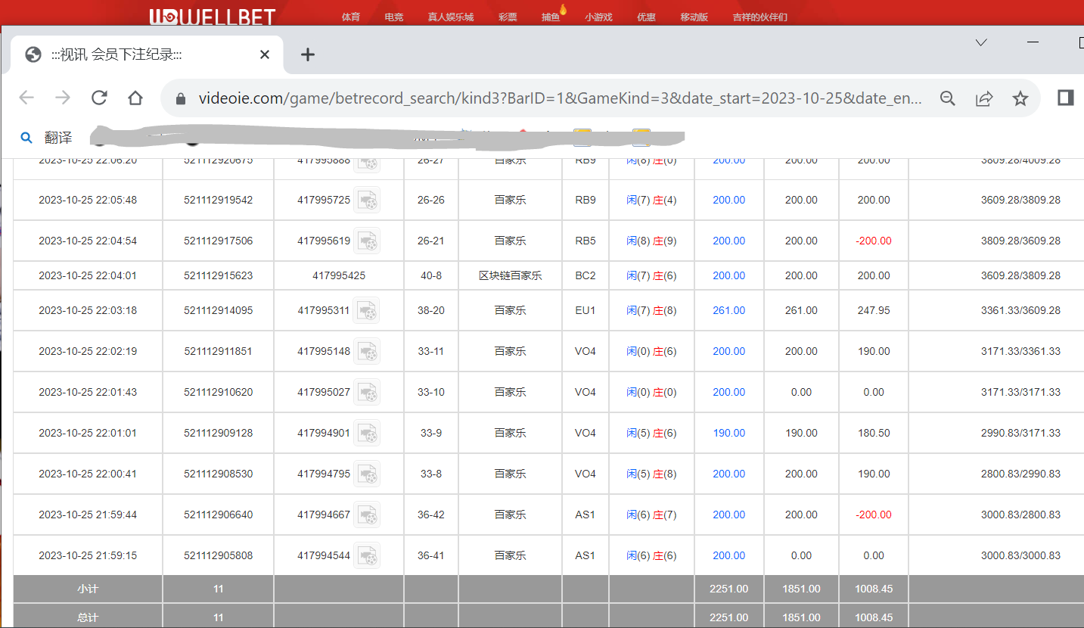Open a new browser tab
Screen dimensions: 1084x628
(308, 54)
